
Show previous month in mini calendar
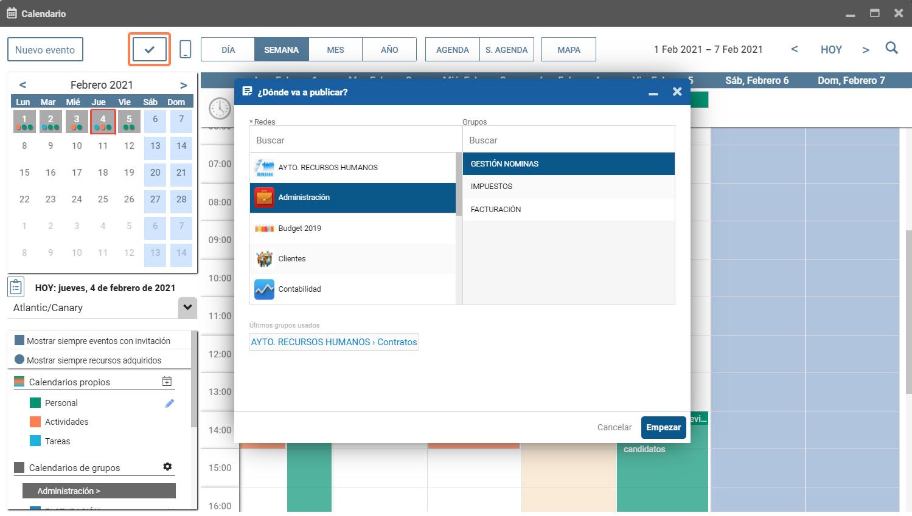[x=23, y=85]
